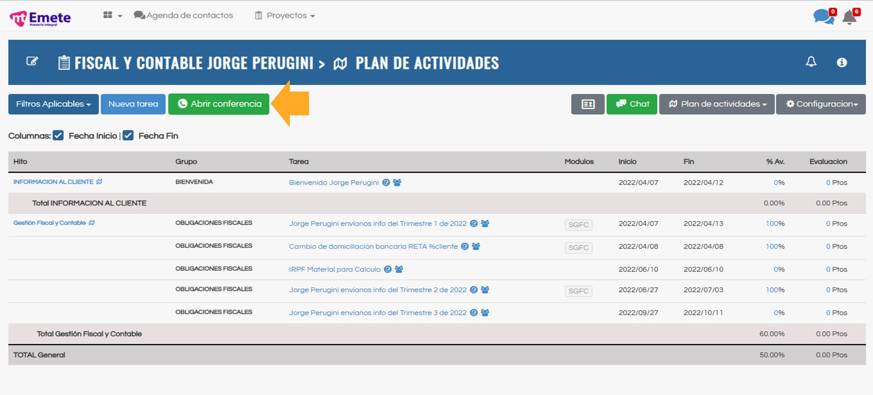
Task: Click the white bell icon in header
Action: coord(811,62)
